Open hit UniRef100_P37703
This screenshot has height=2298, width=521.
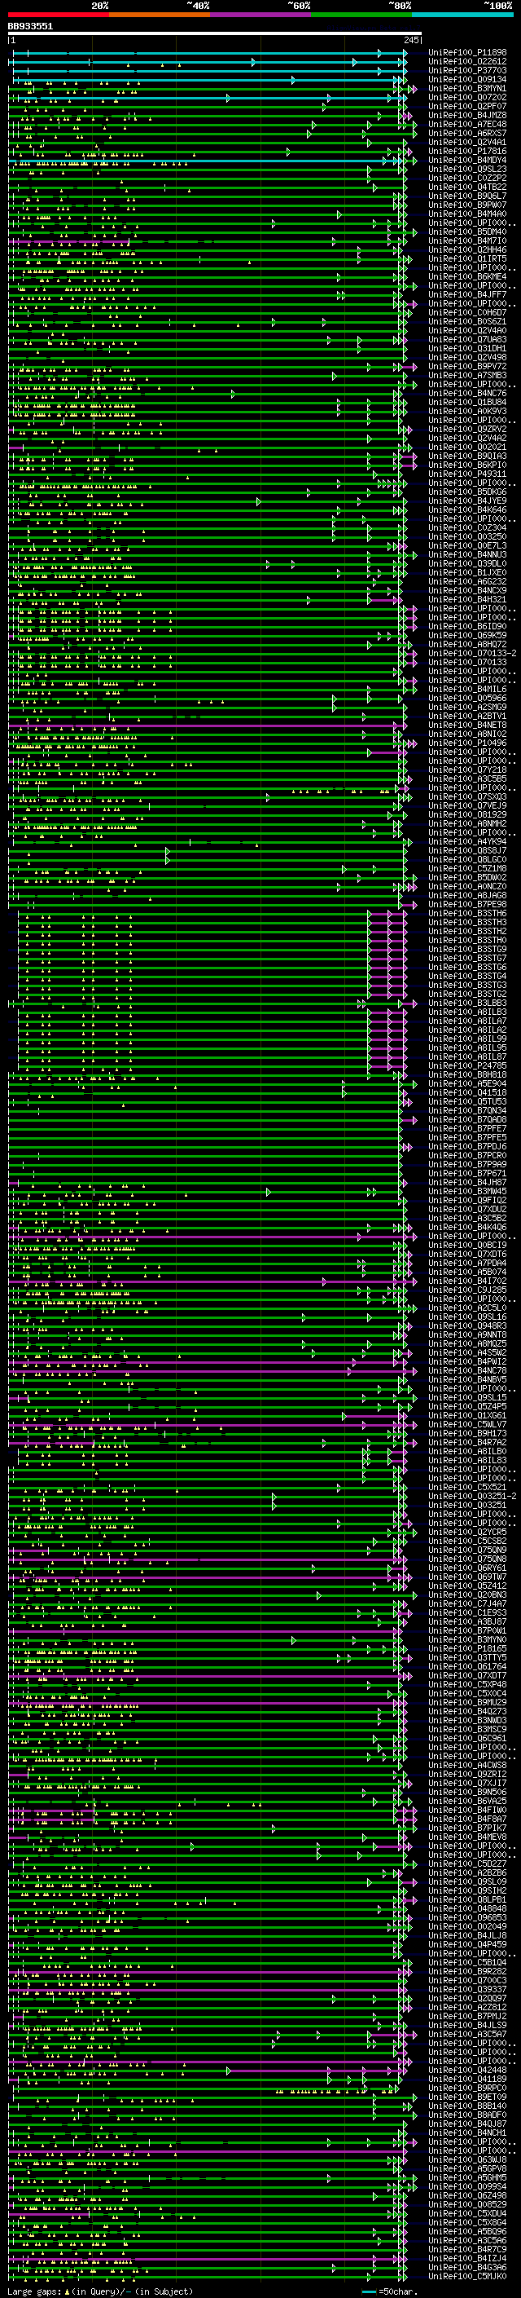[467, 70]
